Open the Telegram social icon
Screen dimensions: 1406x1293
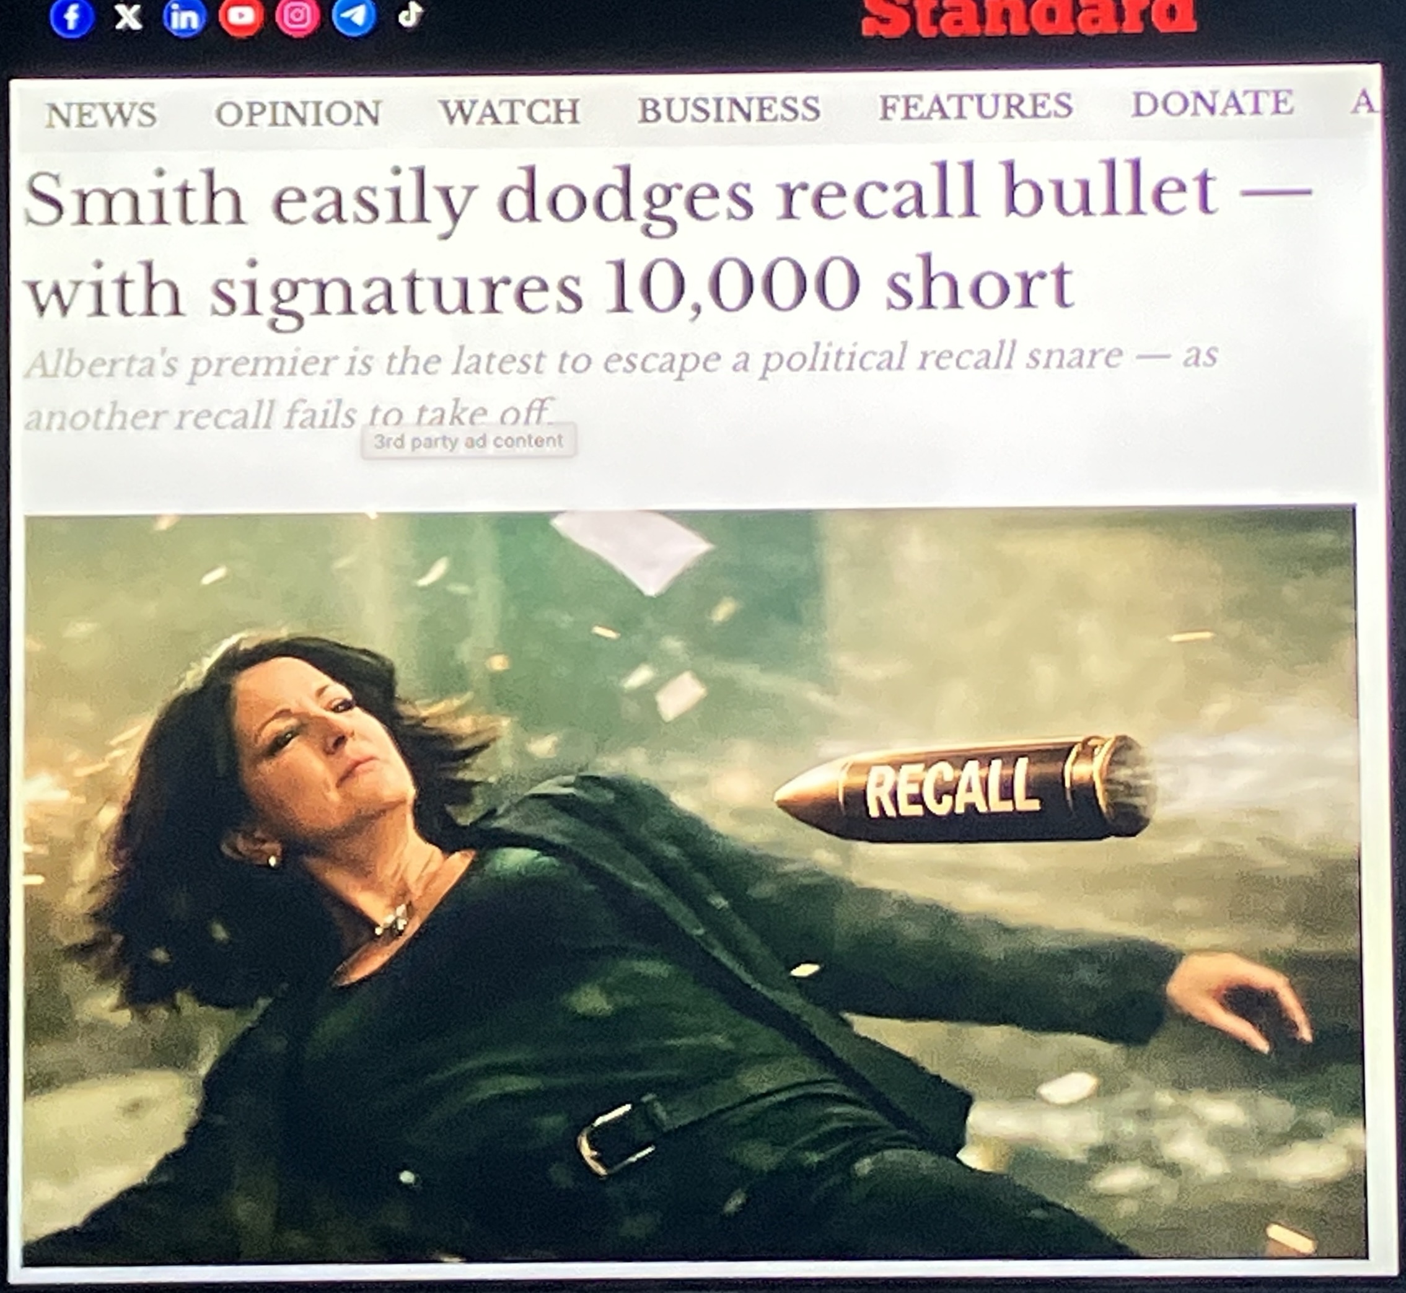click(x=354, y=17)
